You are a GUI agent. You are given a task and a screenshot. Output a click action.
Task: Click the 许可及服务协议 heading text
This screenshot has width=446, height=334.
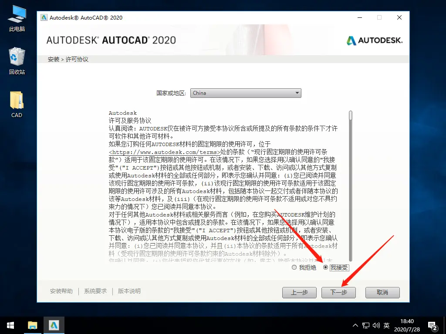pos(130,121)
